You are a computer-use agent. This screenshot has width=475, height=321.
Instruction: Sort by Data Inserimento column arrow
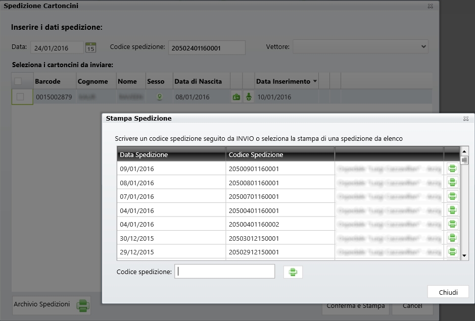pos(315,81)
